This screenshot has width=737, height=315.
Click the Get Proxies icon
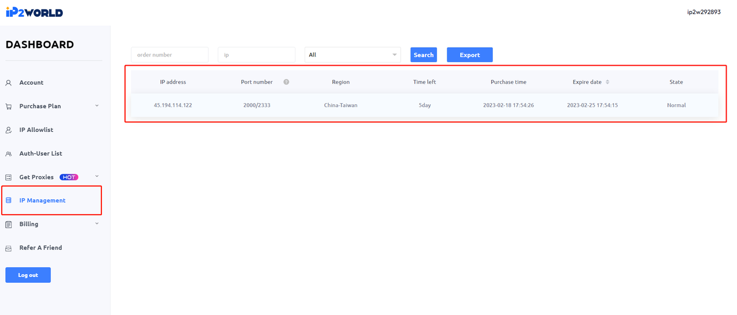9,177
